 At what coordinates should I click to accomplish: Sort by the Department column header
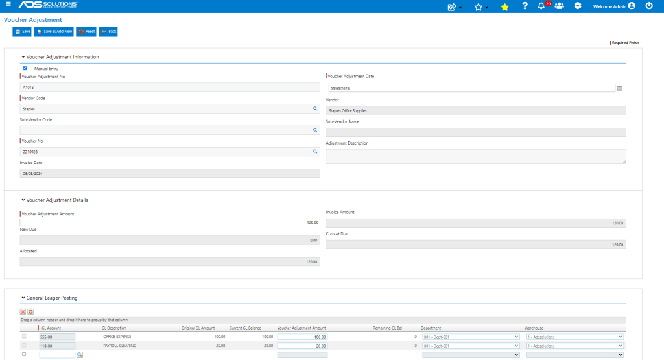coord(431,328)
